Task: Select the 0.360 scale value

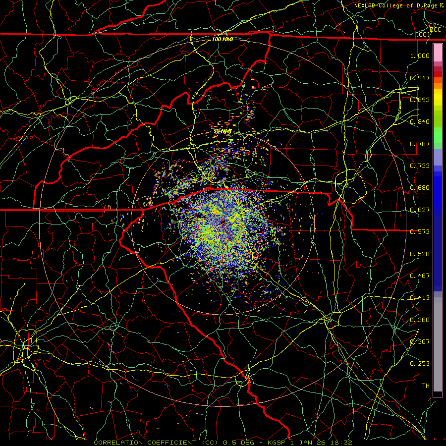Action: [x=420, y=320]
